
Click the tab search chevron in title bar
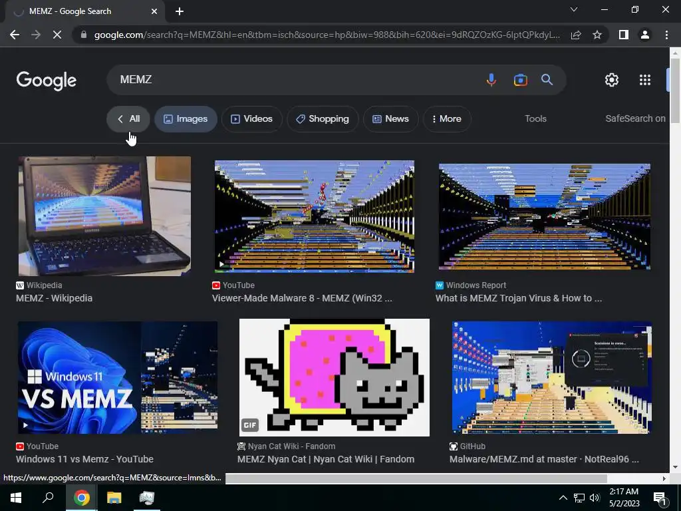[x=574, y=9]
